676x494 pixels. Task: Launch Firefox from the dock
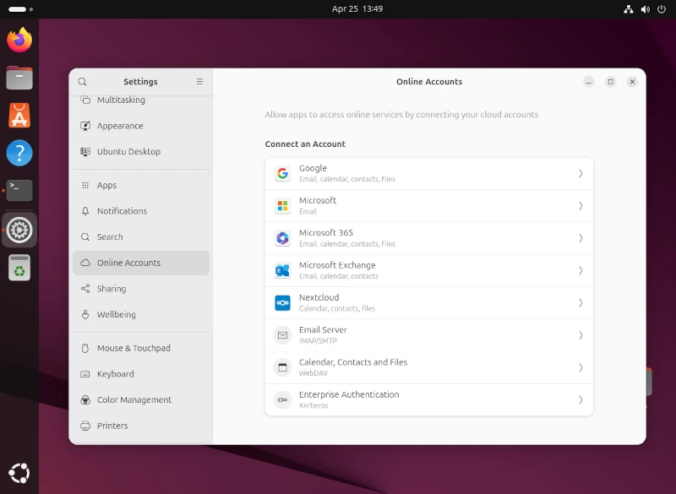tap(19, 40)
